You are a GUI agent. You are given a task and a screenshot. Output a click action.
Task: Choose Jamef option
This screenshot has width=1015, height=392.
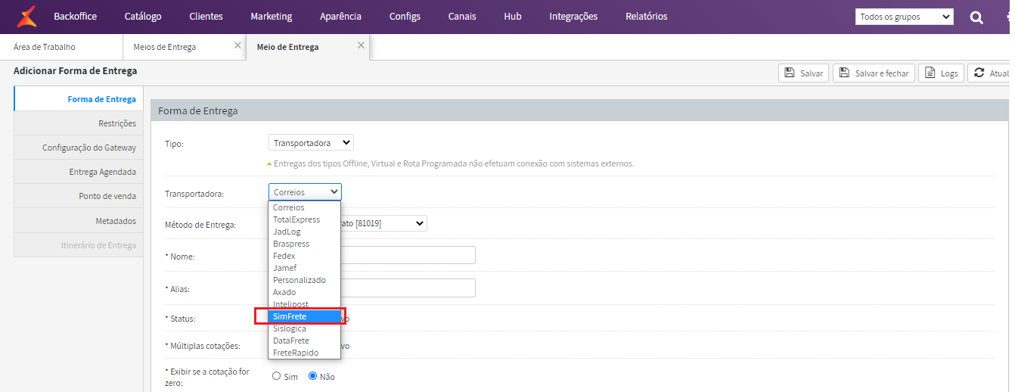pyautogui.click(x=305, y=268)
